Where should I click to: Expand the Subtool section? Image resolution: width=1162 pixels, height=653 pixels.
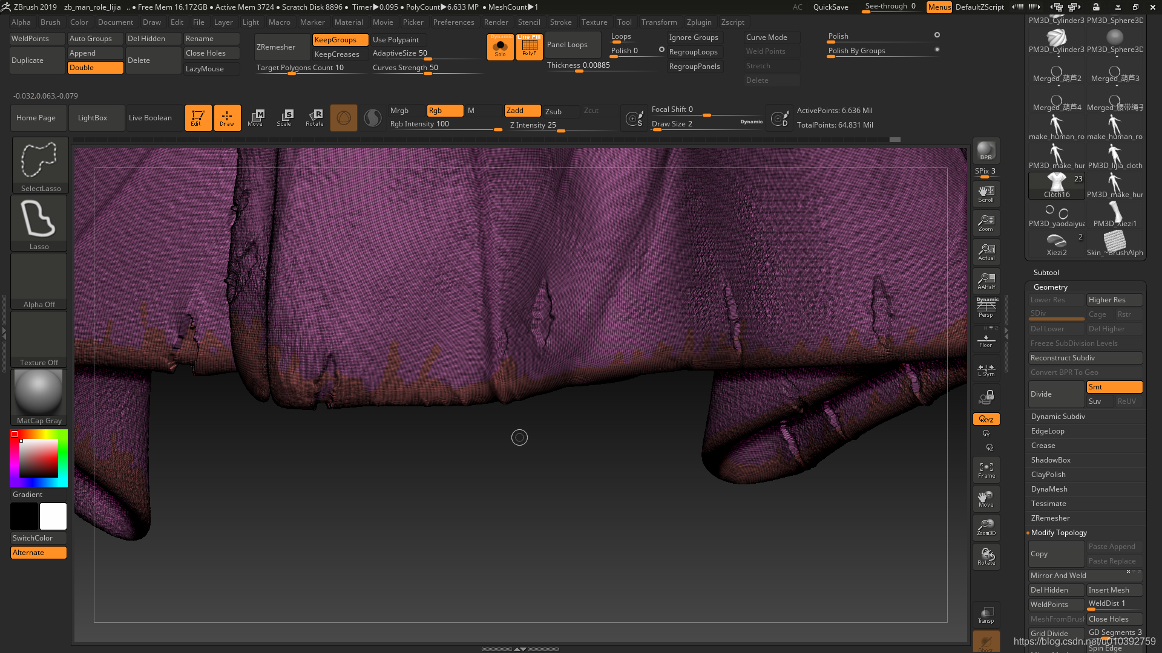pos(1046,273)
